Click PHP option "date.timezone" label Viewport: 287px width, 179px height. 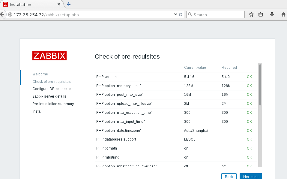(x=119, y=130)
